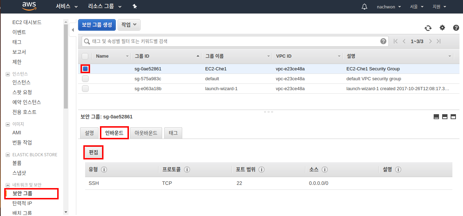
Task: Click the AWS logo home icon
Action: [x=29, y=6]
